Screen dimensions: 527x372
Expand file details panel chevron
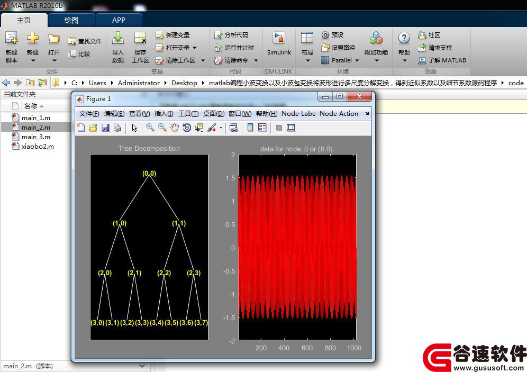142,366
